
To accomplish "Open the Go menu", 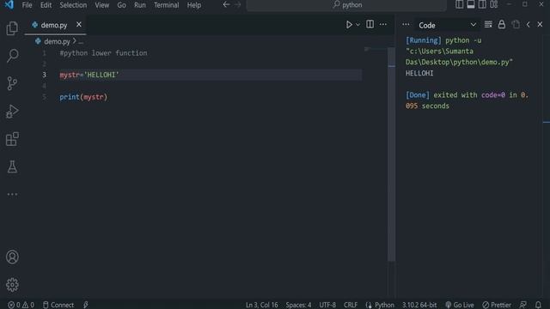I will point(121,5).
